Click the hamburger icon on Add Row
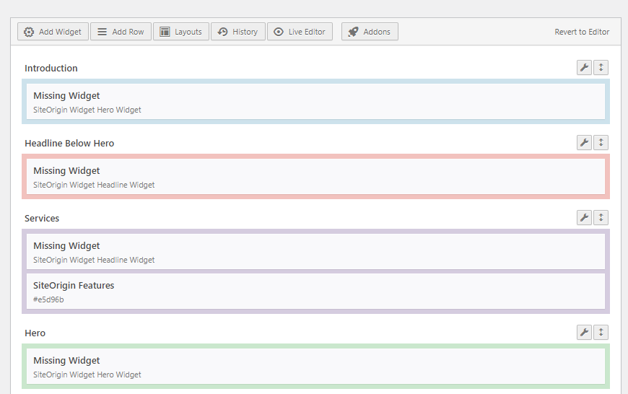Viewport: 628px width, 394px height. point(102,32)
